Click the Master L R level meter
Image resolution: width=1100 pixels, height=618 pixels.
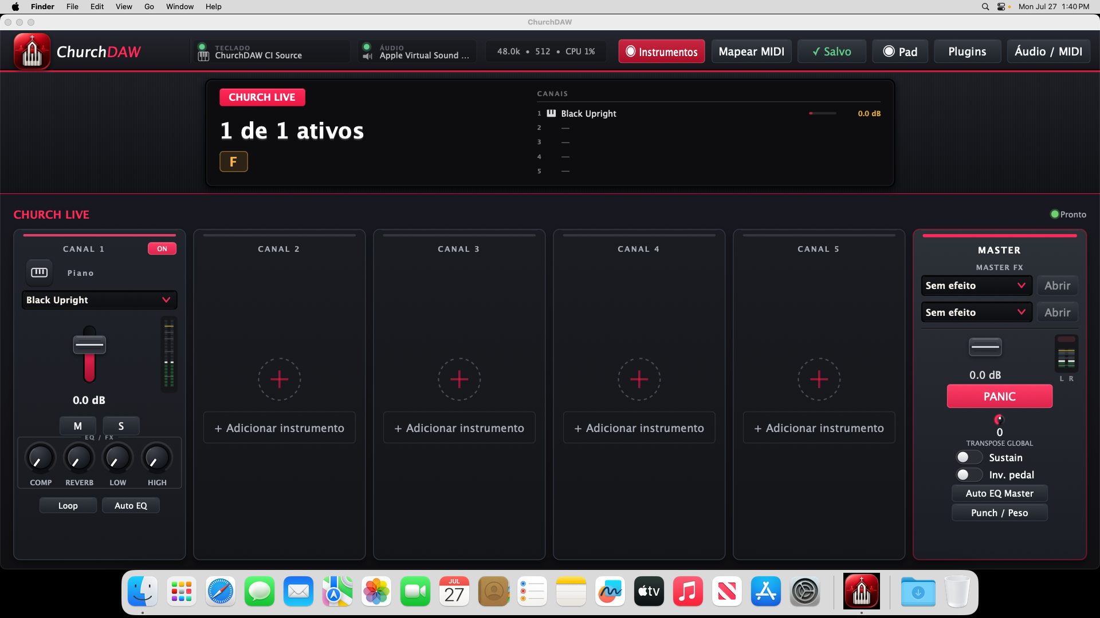click(x=1066, y=354)
